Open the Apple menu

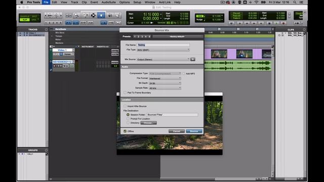[21, 2]
